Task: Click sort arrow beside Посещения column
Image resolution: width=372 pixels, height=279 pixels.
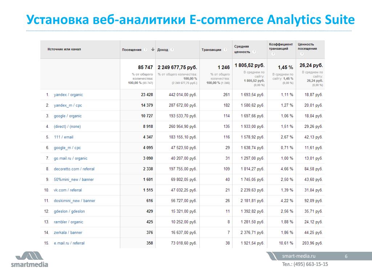Action: tap(153, 49)
